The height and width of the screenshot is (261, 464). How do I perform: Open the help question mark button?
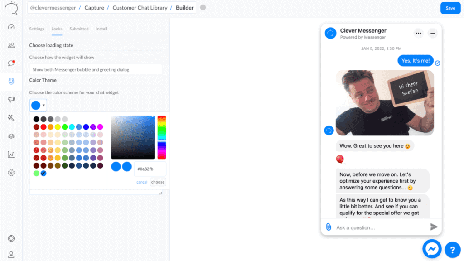pos(452,250)
